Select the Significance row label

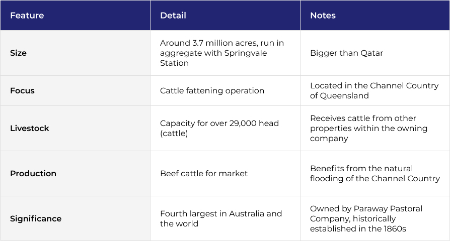36,219
